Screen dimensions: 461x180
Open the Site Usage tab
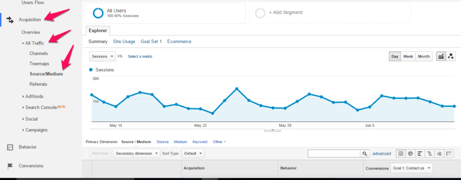point(124,41)
